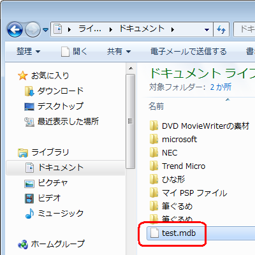Click the 2 か所 folder locations link
Screen dimensions: 255x255
(221, 87)
